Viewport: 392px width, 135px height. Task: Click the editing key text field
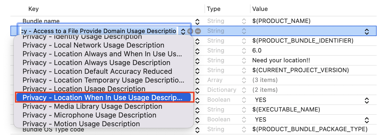99,31
